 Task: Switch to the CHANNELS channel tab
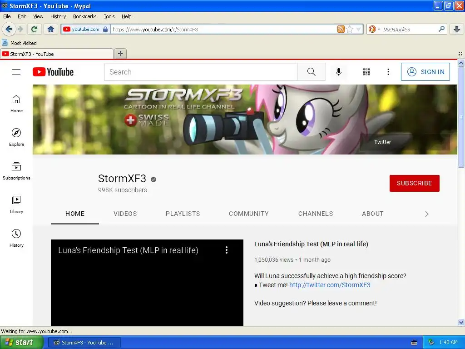tap(316, 214)
